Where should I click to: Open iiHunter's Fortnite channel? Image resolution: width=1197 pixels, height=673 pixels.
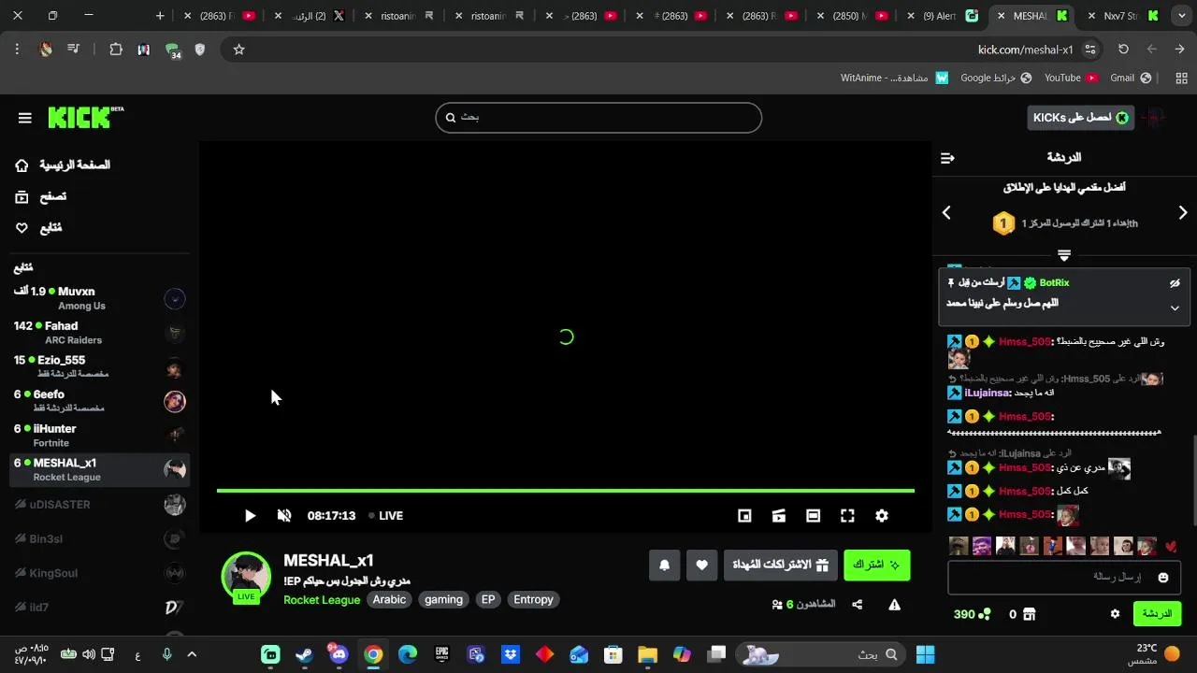tap(99, 436)
